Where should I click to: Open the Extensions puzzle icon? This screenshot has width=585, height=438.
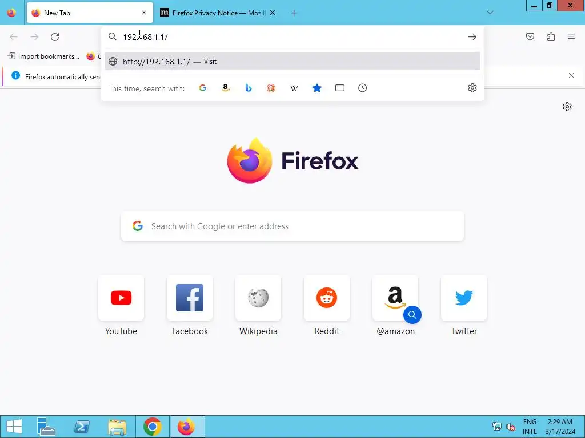coord(551,36)
